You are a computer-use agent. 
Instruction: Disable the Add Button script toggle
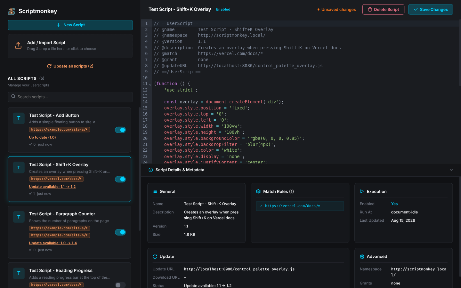pos(120,130)
